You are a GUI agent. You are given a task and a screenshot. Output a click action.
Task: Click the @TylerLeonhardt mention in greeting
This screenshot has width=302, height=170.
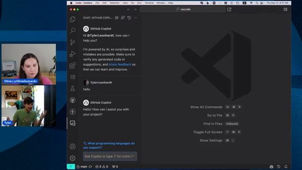[101, 35]
